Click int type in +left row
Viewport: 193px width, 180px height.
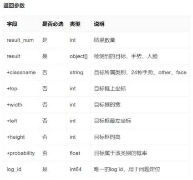(72, 121)
